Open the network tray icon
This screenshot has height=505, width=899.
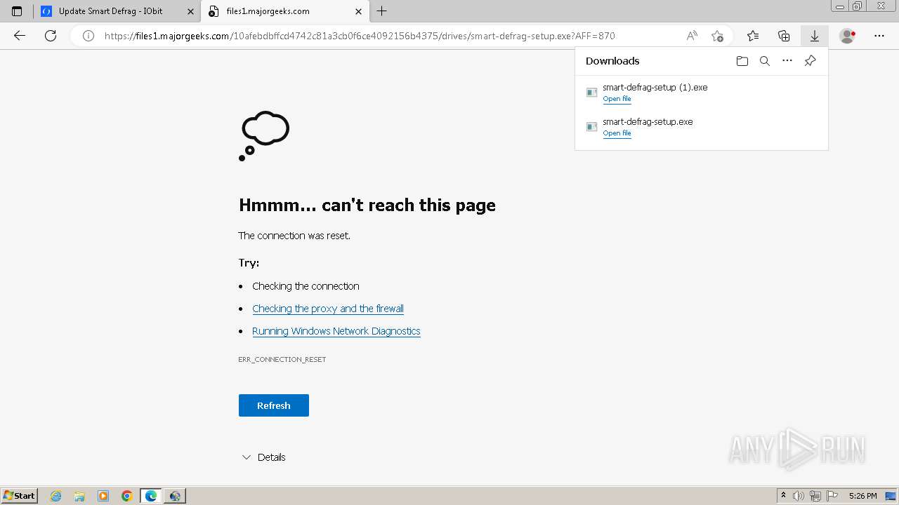815,496
